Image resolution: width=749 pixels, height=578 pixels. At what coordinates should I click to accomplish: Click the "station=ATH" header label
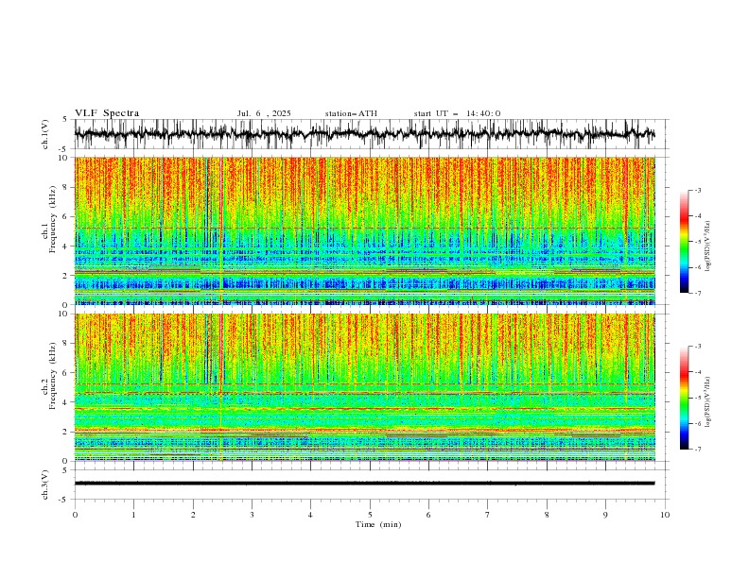point(351,113)
